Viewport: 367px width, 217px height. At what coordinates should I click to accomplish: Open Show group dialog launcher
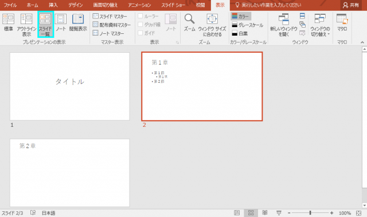point(177,42)
